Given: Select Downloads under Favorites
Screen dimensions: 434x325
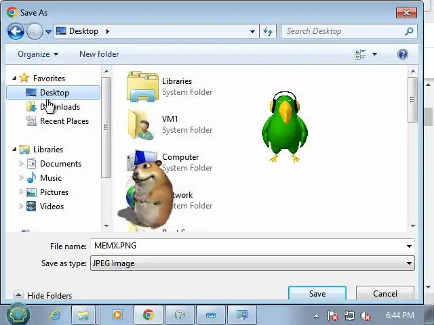Looking at the screenshot, I should click(53, 107).
